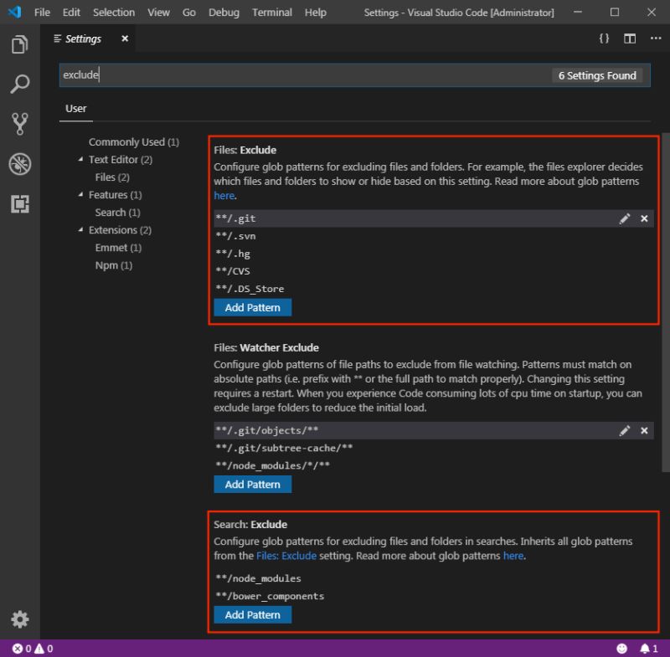Screen dimensions: 670x657
Task: Collapse the Text Editor settings section
Action: coord(81,159)
